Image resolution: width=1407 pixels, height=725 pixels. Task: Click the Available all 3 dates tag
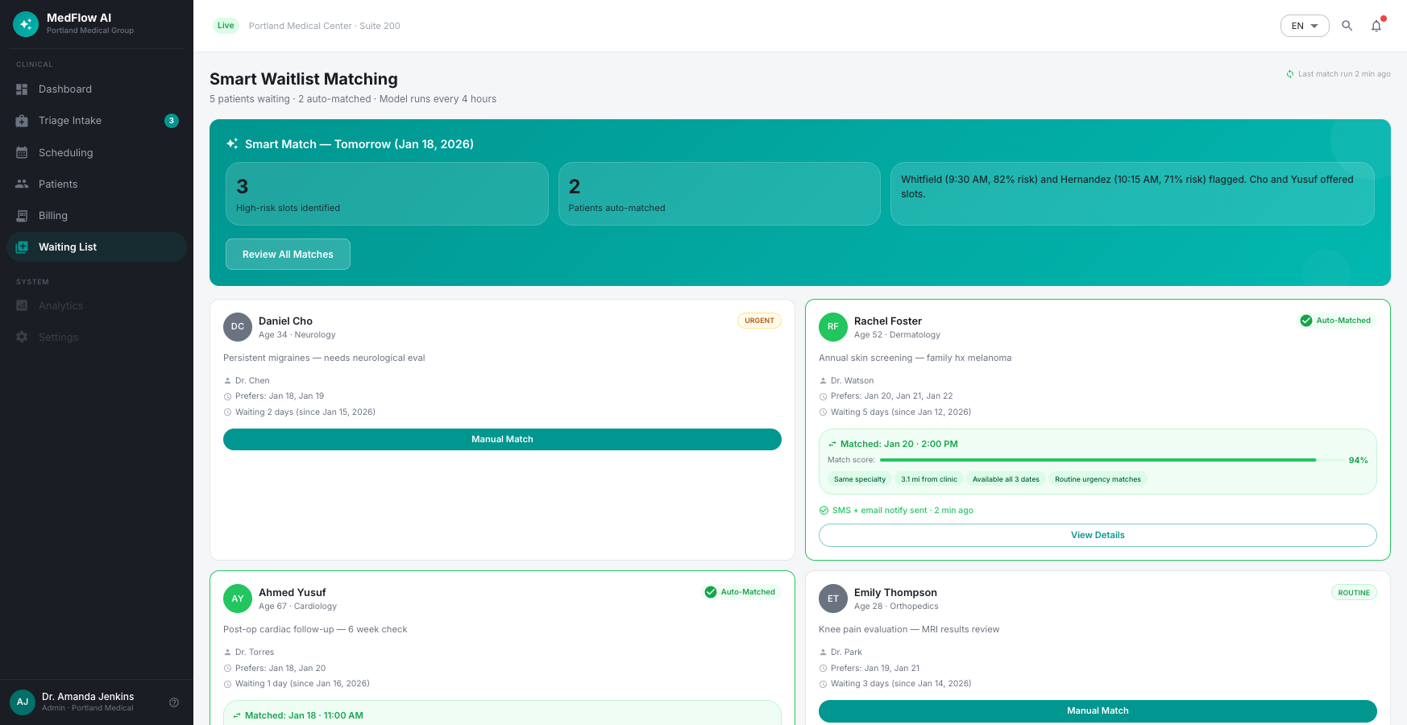pyautogui.click(x=1006, y=479)
